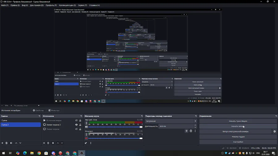Screen dimensions: 278x156
Task: Start Запуск виртуальной камеры
Action: [235, 131]
